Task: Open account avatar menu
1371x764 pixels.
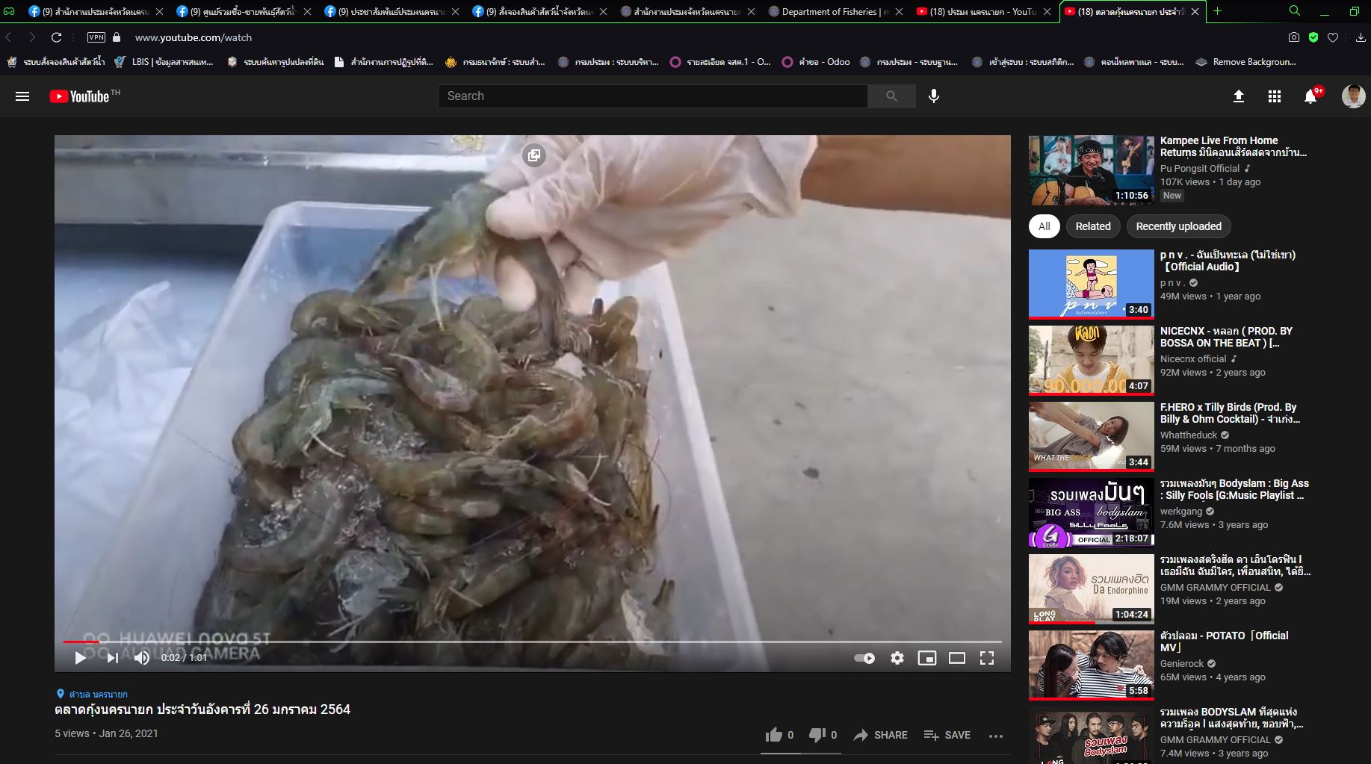Action: [x=1353, y=96]
